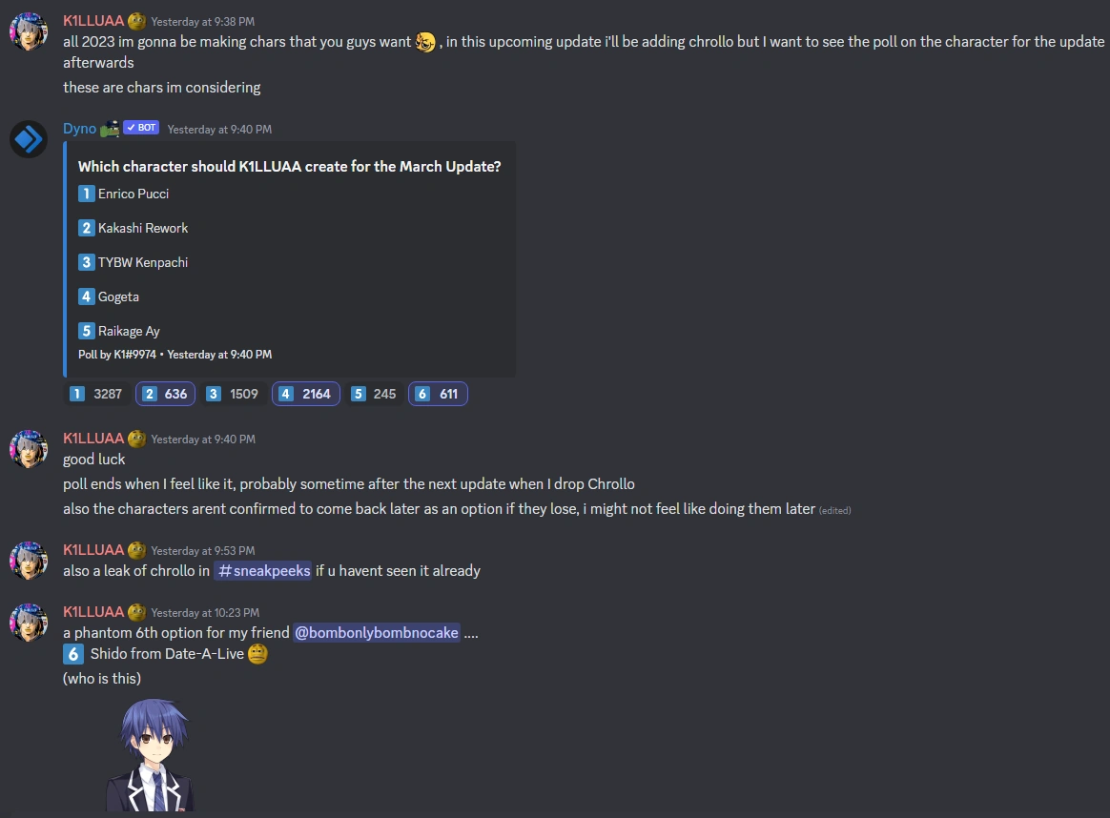1110x818 pixels.
Task: Toggle reaction 6 with 611 votes
Action: click(x=439, y=394)
